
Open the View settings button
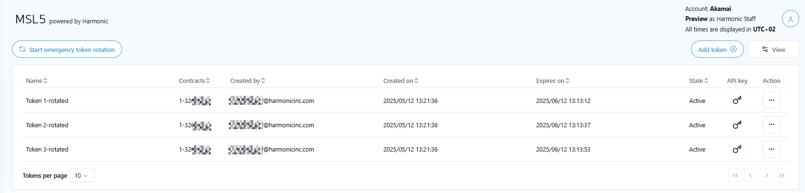tap(773, 50)
